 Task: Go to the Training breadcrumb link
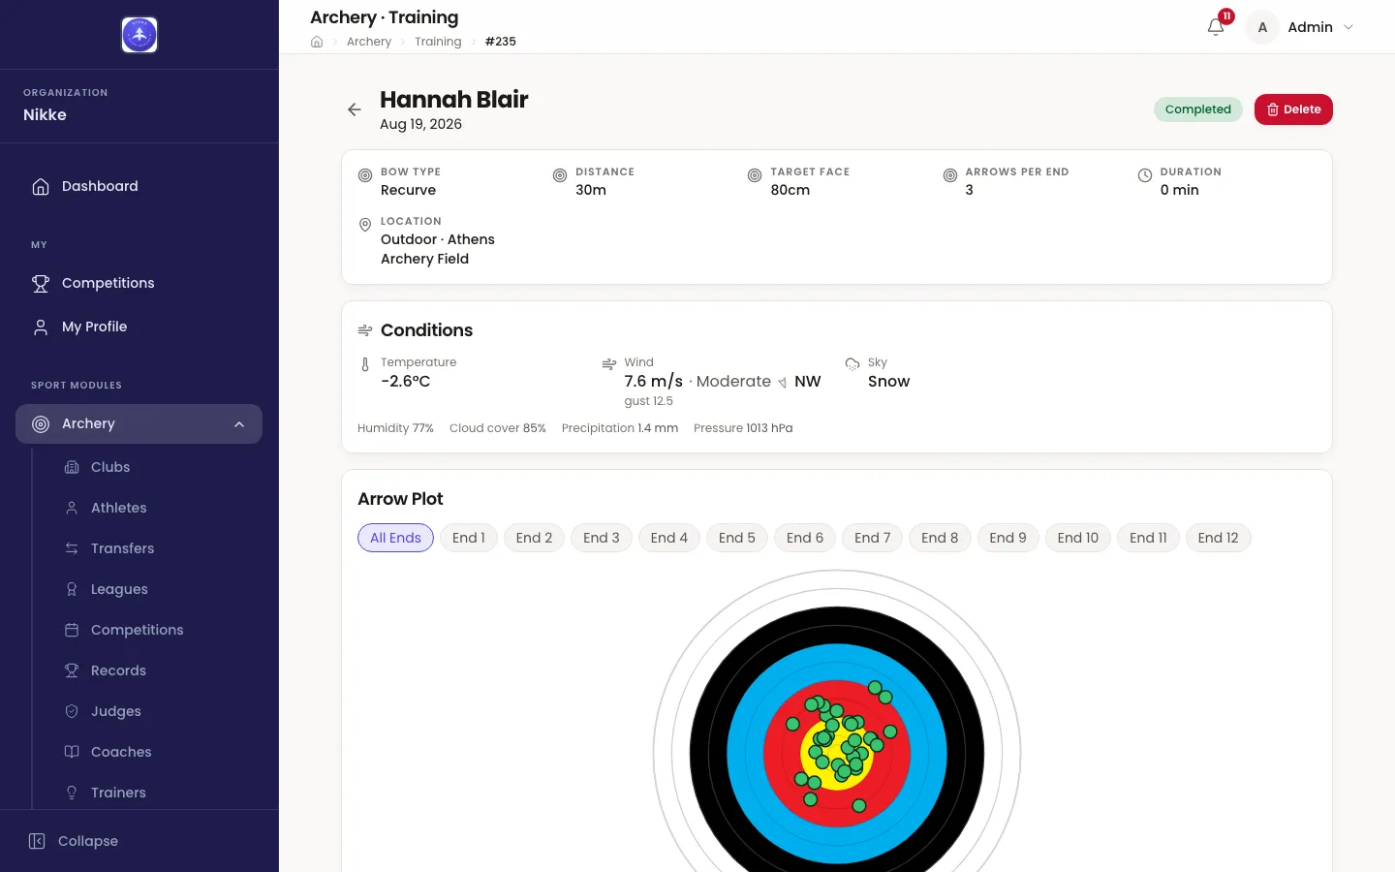pos(438,42)
